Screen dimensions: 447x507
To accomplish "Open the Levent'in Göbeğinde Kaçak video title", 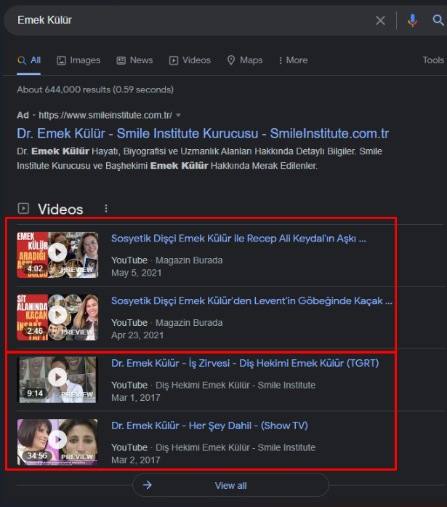I will [x=251, y=301].
